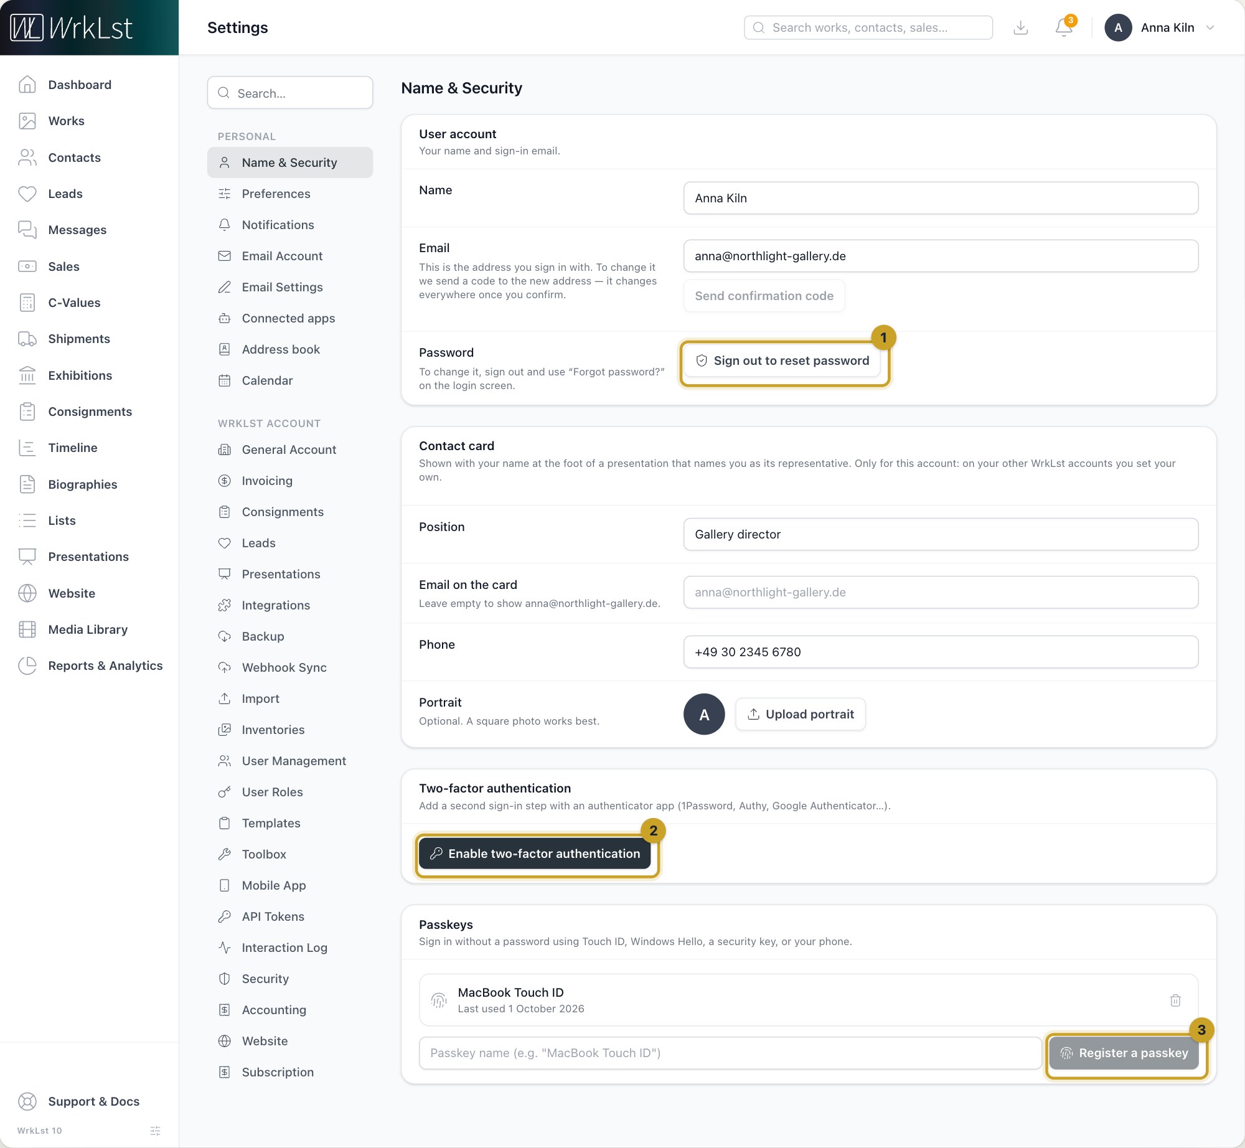Image resolution: width=1245 pixels, height=1148 pixels.
Task: Click the Exhibitions building icon
Action: click(27, 375)
